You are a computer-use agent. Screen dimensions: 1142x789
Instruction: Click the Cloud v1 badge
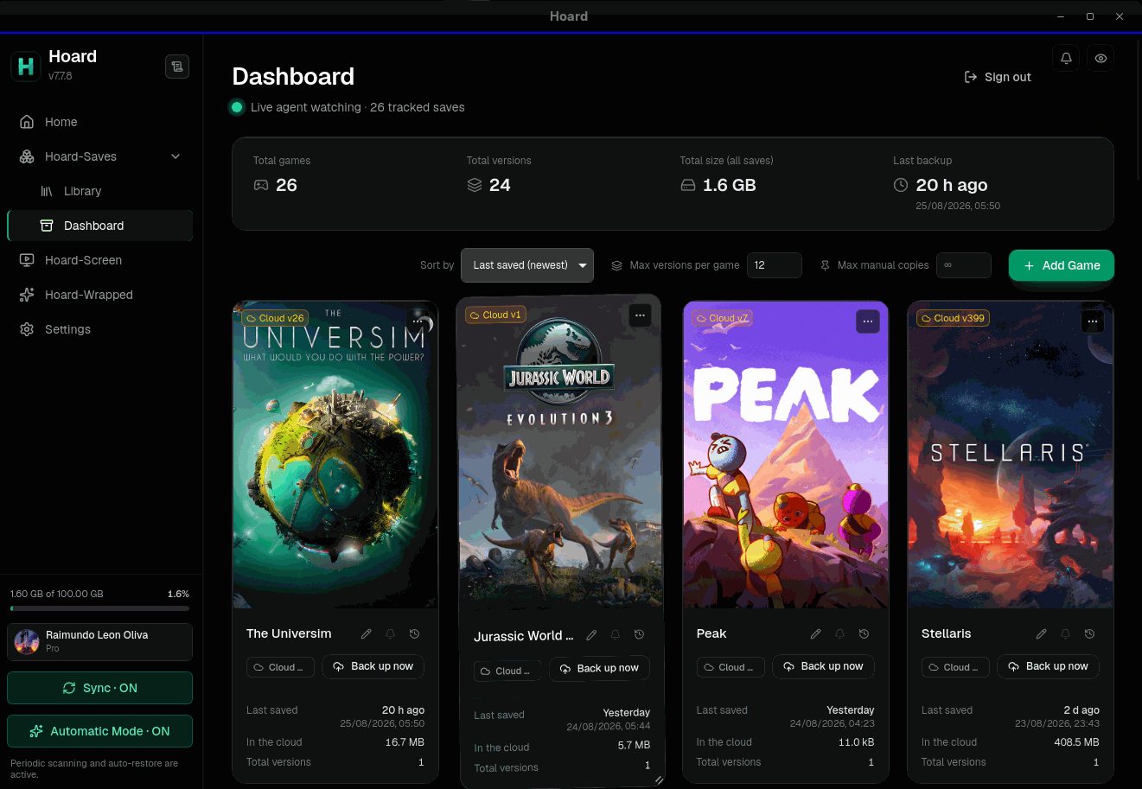tap(495, 315)
